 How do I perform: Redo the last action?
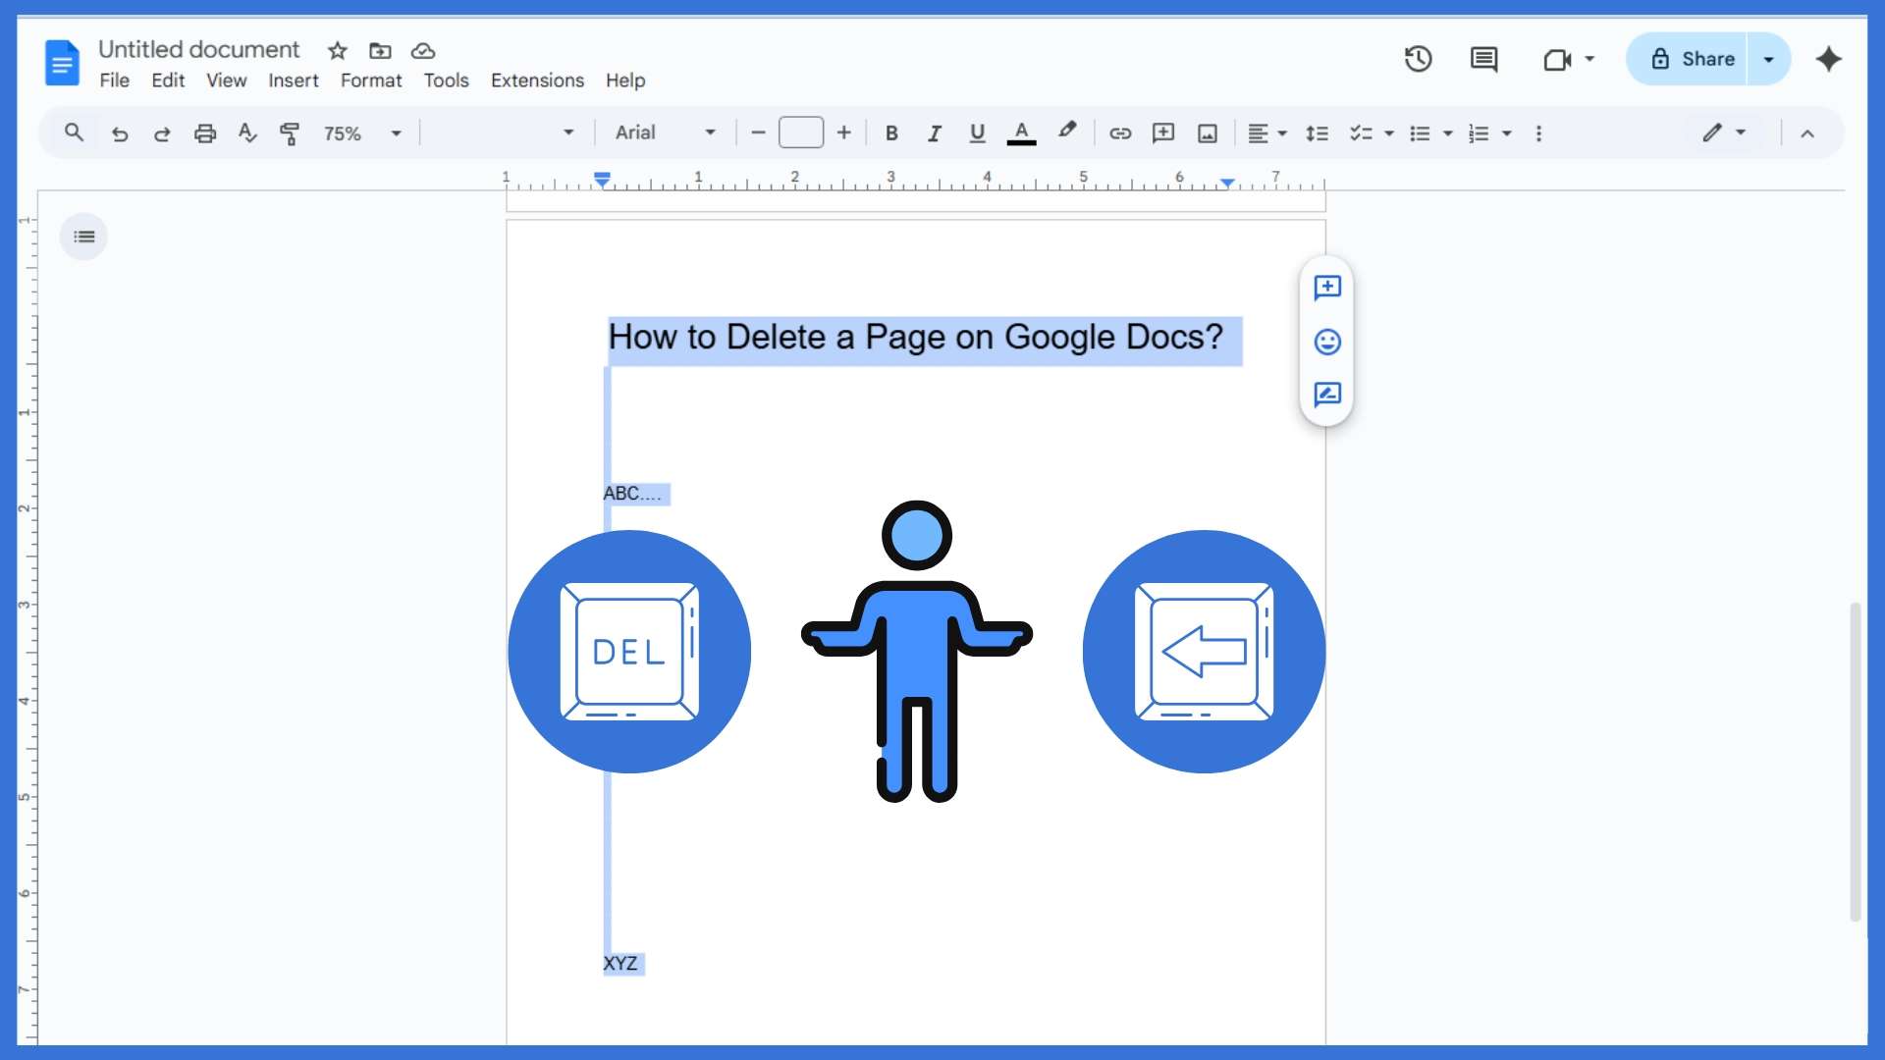coord(162,133)
